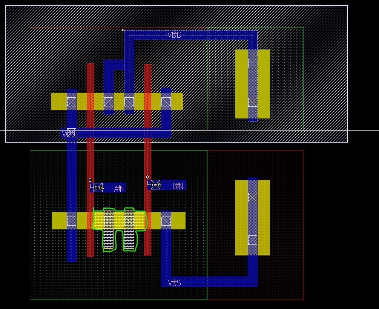Select the 0.05 contact beside AIN
Image resolution: width=379 pixels, height=309 pixels.
pos(98,188)
